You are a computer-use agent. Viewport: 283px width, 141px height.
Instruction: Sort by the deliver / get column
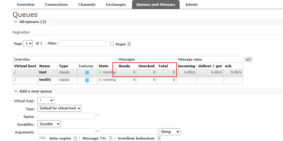[x=210, y=66]
